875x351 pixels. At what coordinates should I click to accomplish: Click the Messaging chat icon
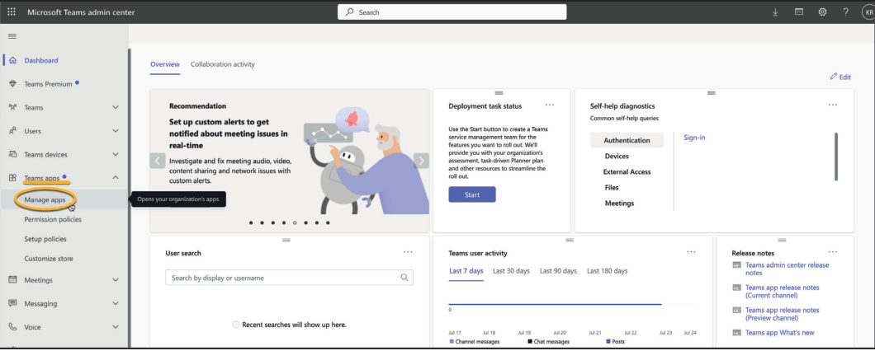(12, 303)
